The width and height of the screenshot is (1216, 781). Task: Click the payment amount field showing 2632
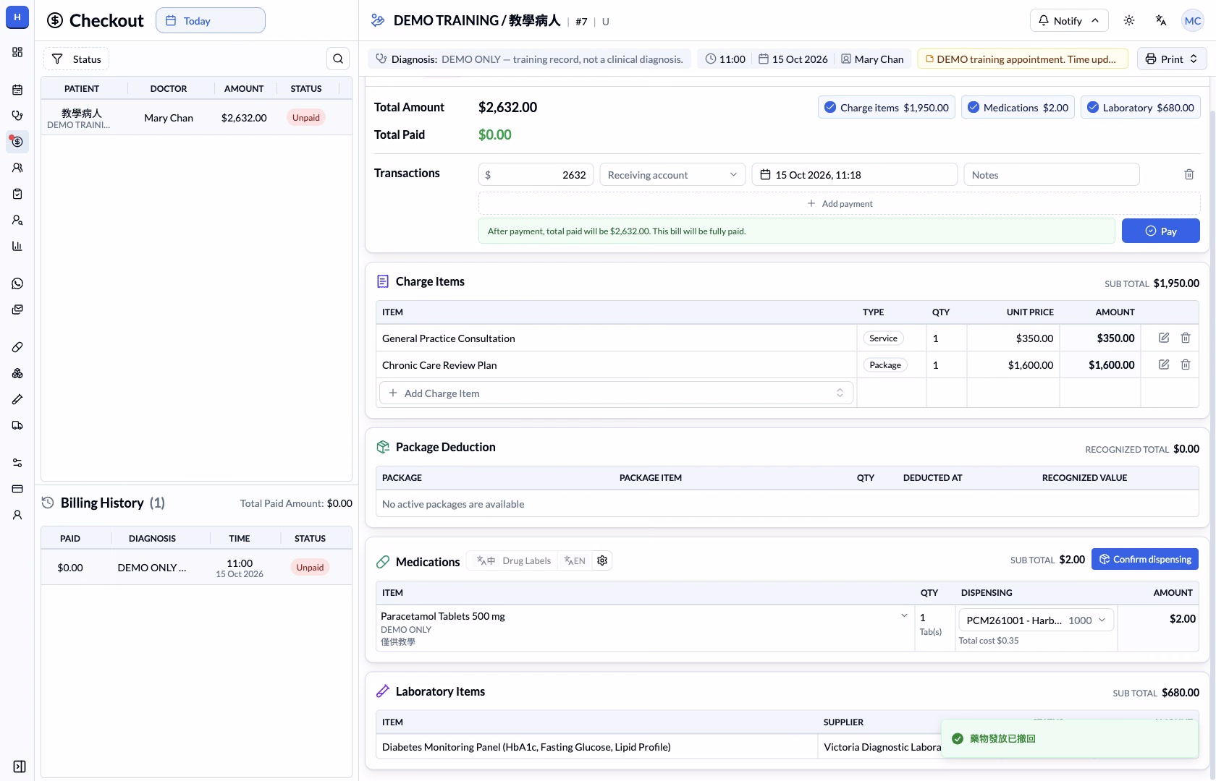(536, 174)
